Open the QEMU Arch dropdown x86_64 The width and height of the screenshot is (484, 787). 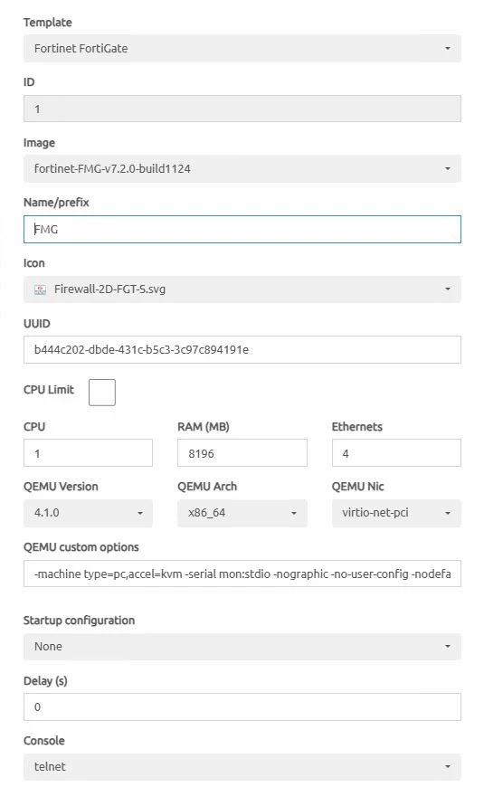(242, 513)
